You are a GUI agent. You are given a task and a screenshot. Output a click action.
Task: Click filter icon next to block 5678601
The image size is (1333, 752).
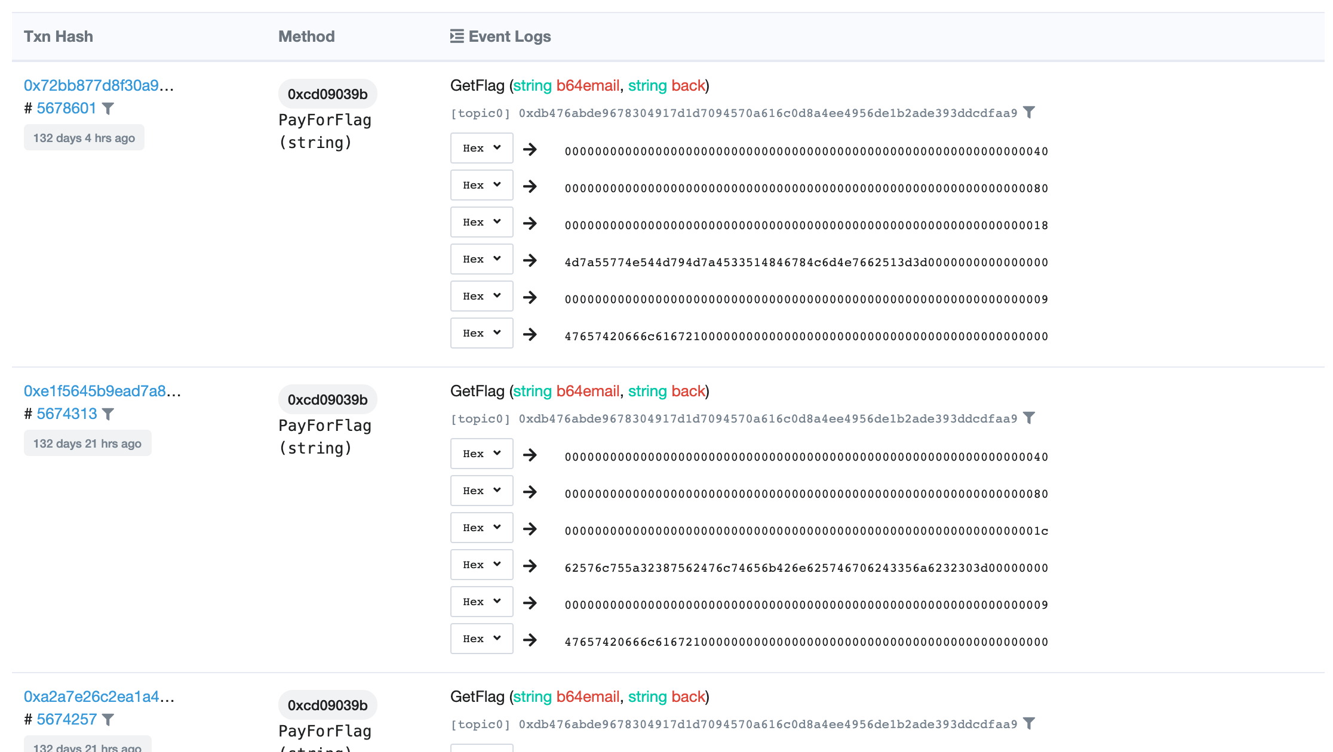108,109
